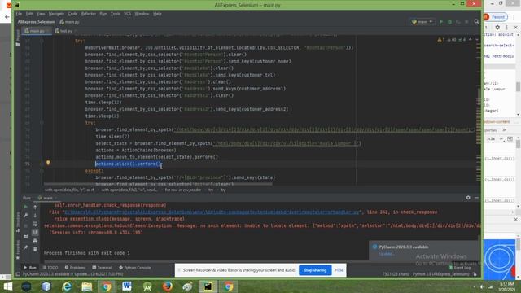
Task: Open file path link in traceback
Action: tap(212, 212)
